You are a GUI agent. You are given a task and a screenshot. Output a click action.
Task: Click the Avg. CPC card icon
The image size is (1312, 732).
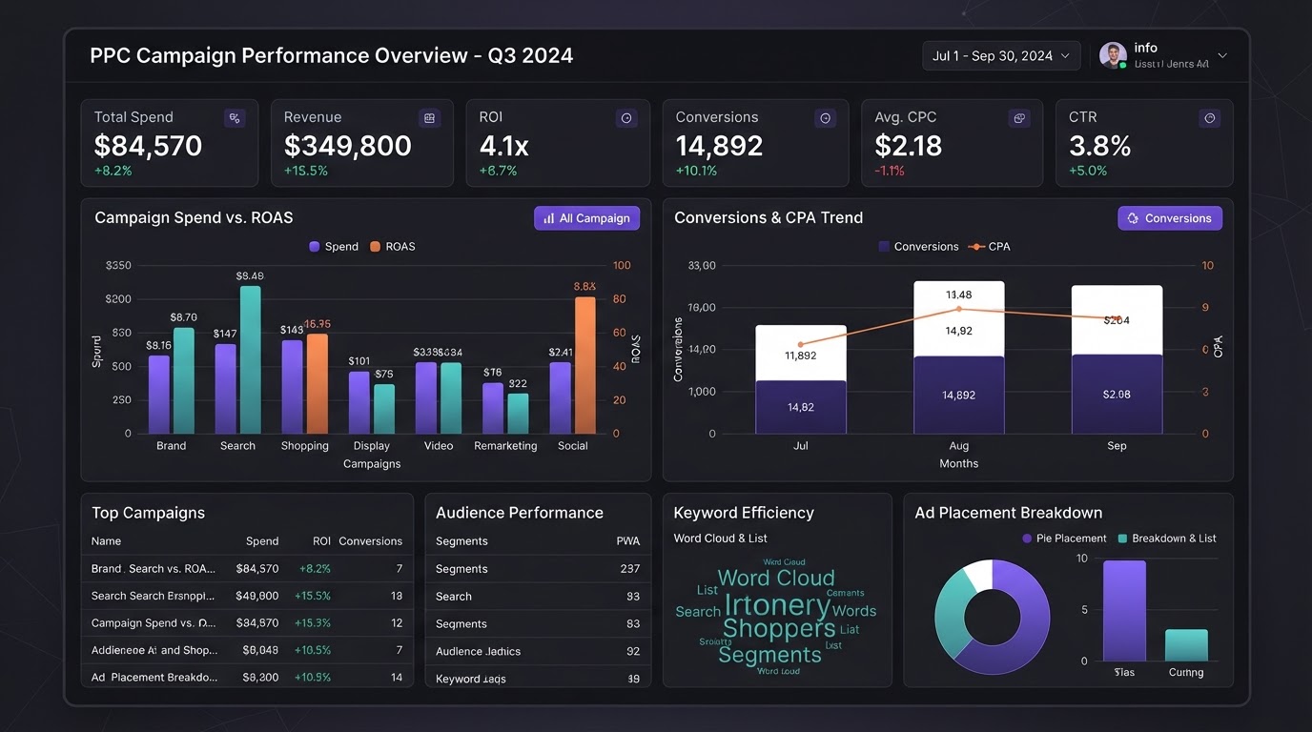1019,118
